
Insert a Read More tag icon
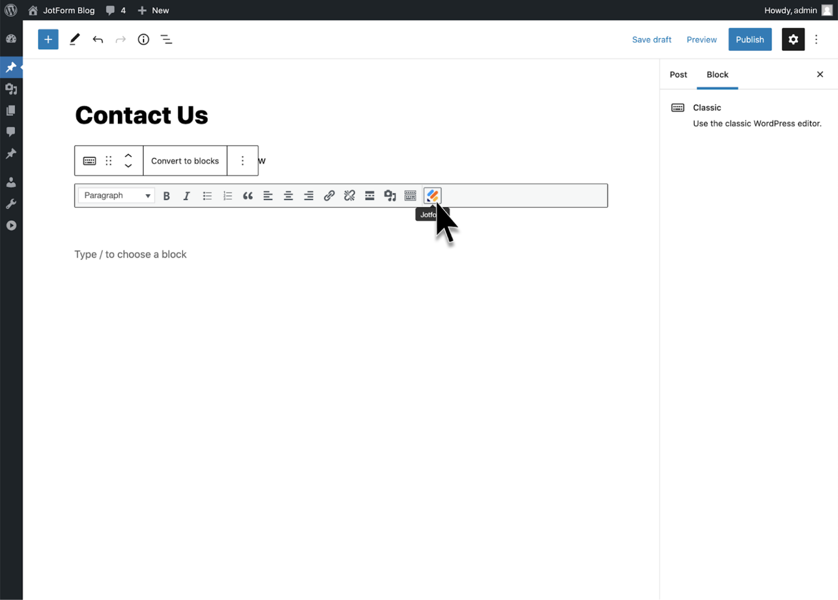point(370,195)
